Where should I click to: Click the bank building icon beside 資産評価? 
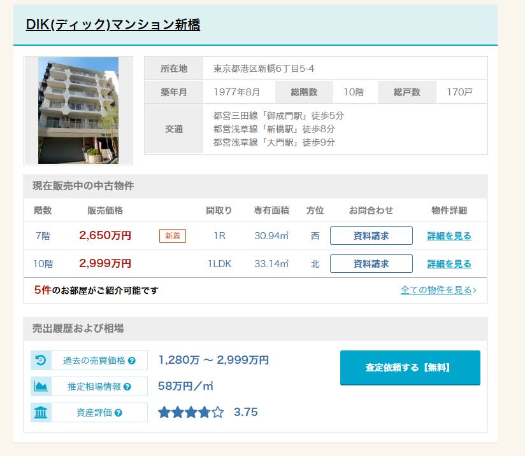(41, 412)
